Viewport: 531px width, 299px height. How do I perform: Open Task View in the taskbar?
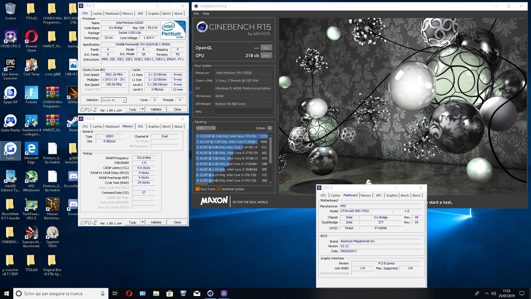[x=115, y=293]
